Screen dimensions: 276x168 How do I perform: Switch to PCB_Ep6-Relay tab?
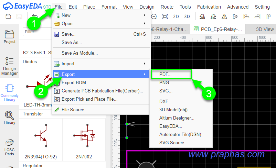coord(217,29)
